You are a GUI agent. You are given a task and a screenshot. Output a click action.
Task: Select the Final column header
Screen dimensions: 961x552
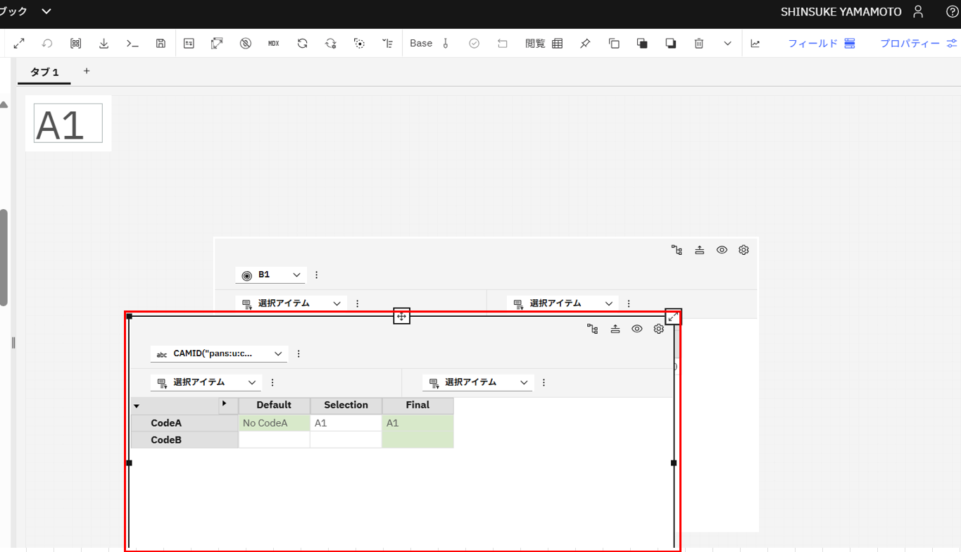[x=417, y=406]
